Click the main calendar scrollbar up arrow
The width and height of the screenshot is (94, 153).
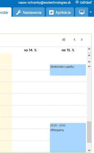point(89,66)
